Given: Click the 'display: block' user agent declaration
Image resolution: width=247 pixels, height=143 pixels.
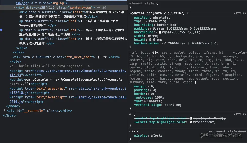Looking at the screenshot, I should 148,136.
